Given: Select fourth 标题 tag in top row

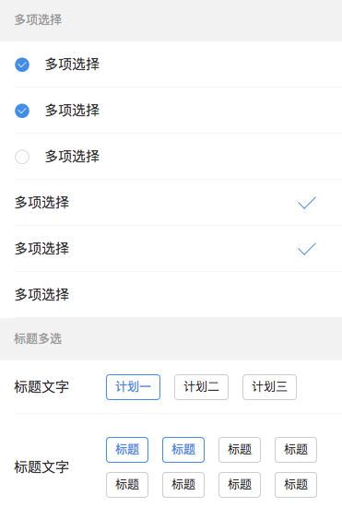Looking at the screenshot, I should point(296,450).
